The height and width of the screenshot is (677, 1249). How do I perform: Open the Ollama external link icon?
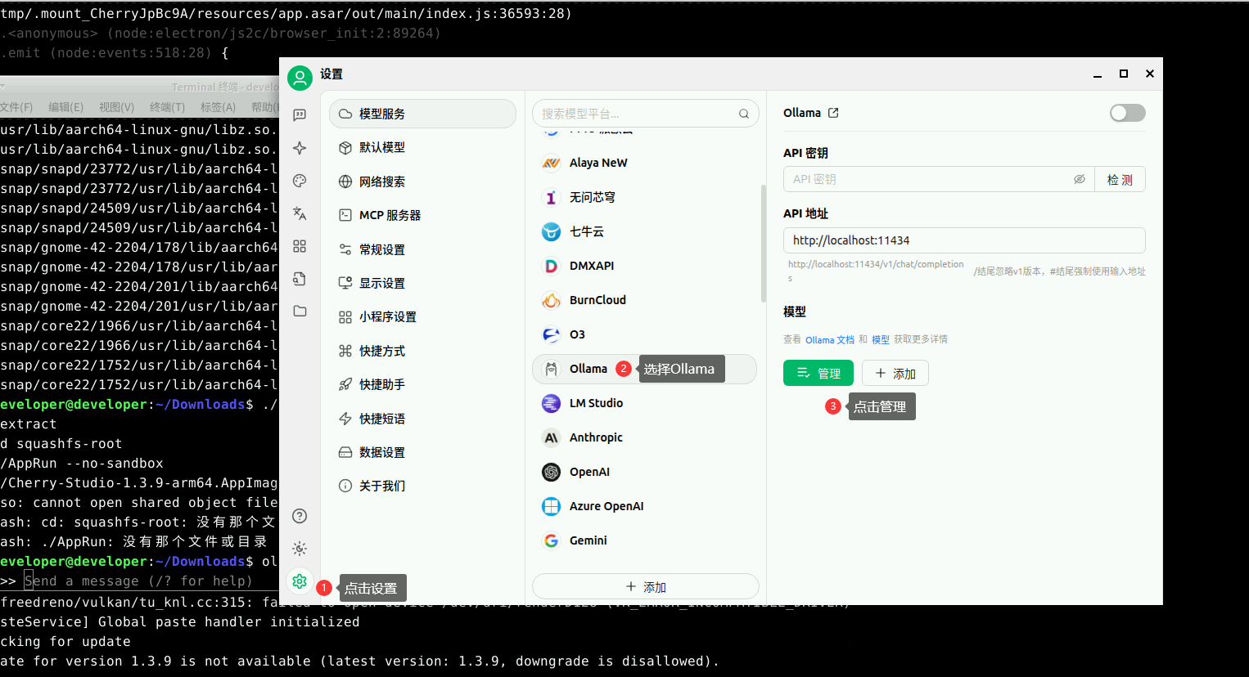[x=833, y=113]
